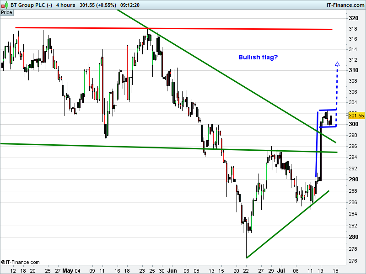Click the 282 price axis label
The width and height of the screenshot is (366, 274).
click(353, 226)
